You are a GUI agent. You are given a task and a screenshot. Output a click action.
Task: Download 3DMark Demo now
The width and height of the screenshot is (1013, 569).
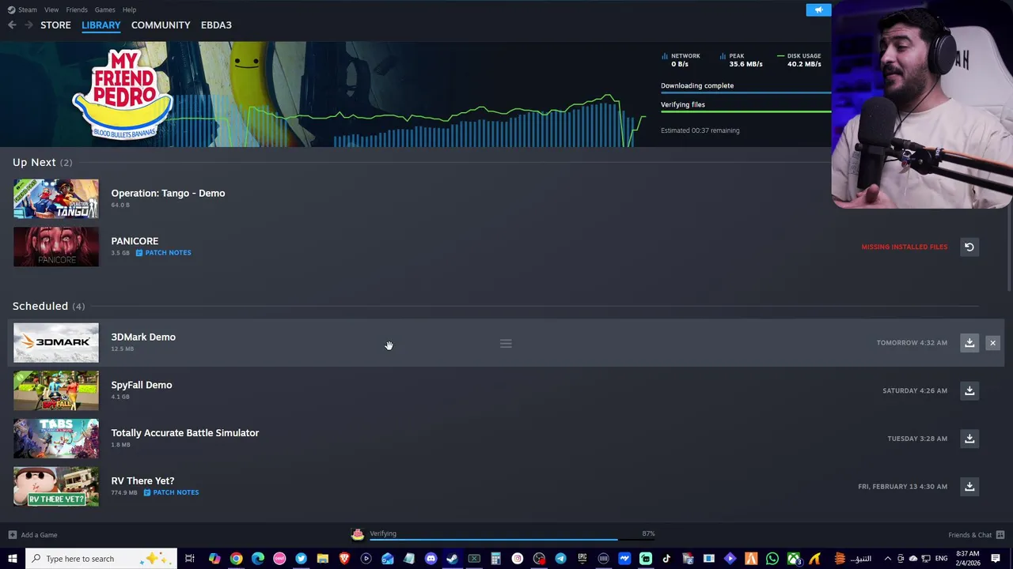click(969, 343)
